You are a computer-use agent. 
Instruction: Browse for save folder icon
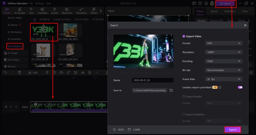(171, 90)
